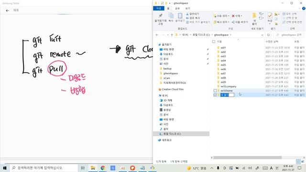Select the Share (공유) ribbon tab
Screen dimensions: 306x172
177,9
